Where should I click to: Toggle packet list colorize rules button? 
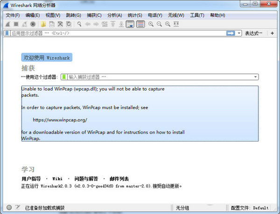tap(140, 24)
